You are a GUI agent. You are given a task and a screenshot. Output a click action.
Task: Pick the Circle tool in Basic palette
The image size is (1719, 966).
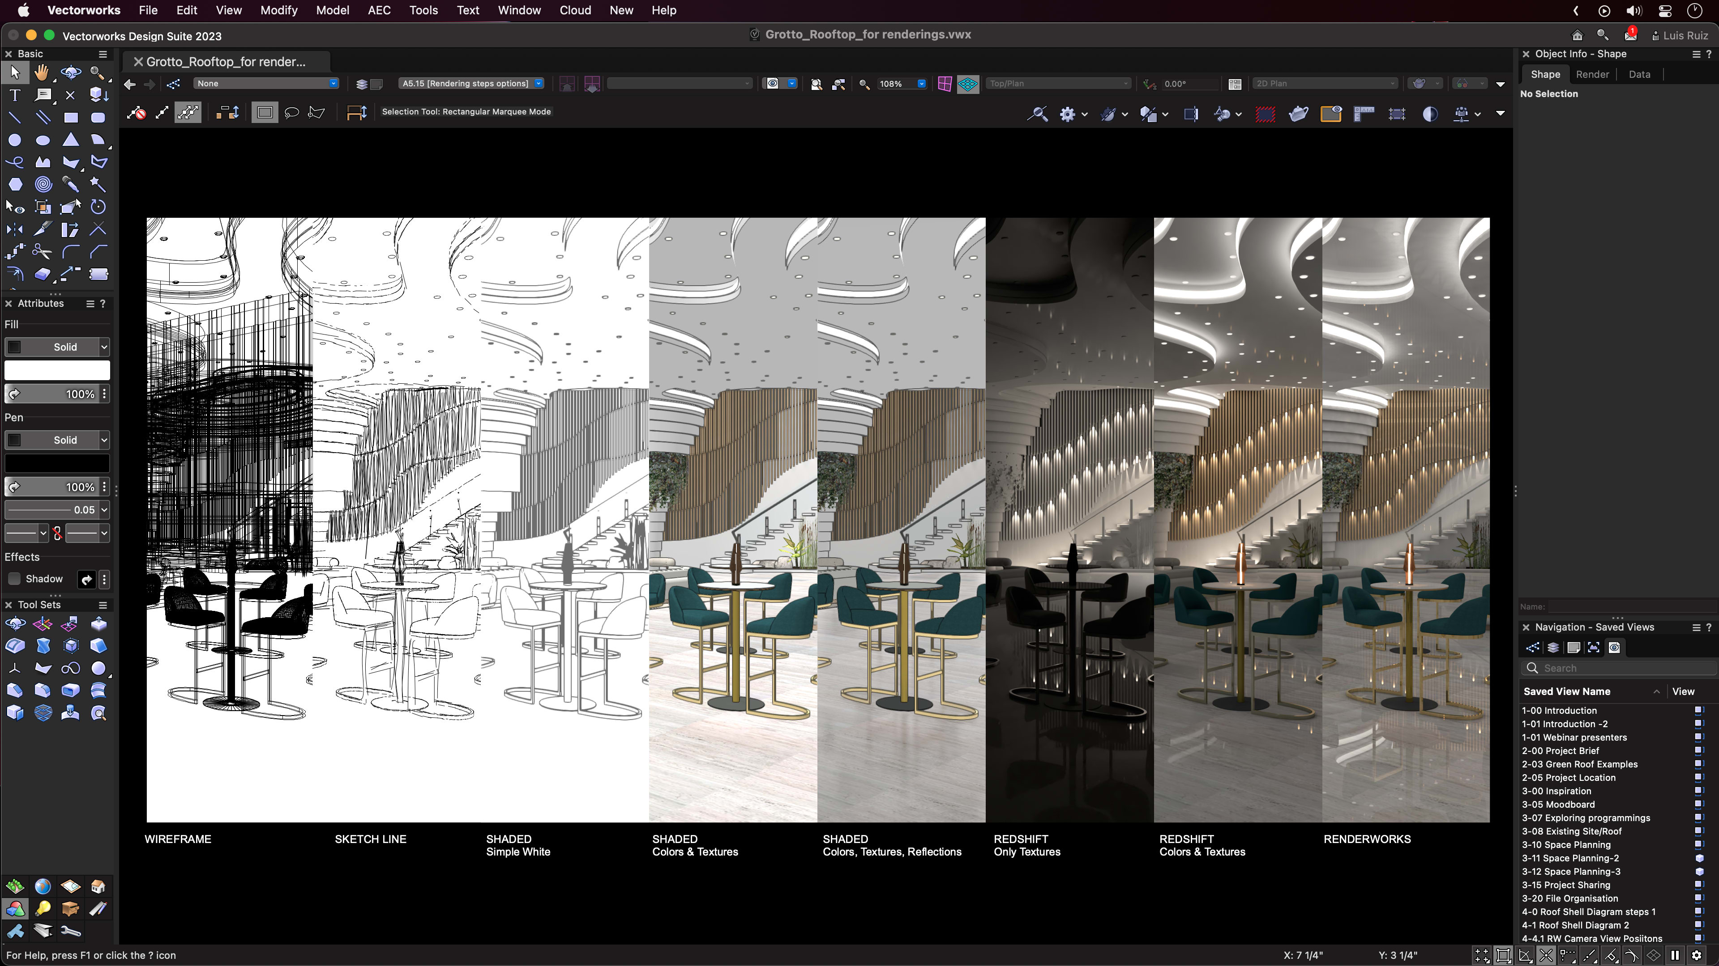pyautogui.click(x=15, y=140)
